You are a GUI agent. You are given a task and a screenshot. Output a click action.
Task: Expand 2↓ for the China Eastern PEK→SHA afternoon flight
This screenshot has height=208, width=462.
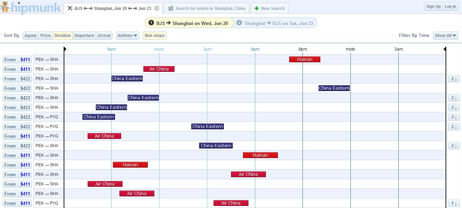click(454, 146)
